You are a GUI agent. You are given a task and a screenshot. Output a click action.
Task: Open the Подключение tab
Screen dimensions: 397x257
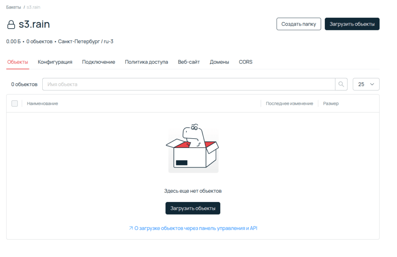click(98, 62)
